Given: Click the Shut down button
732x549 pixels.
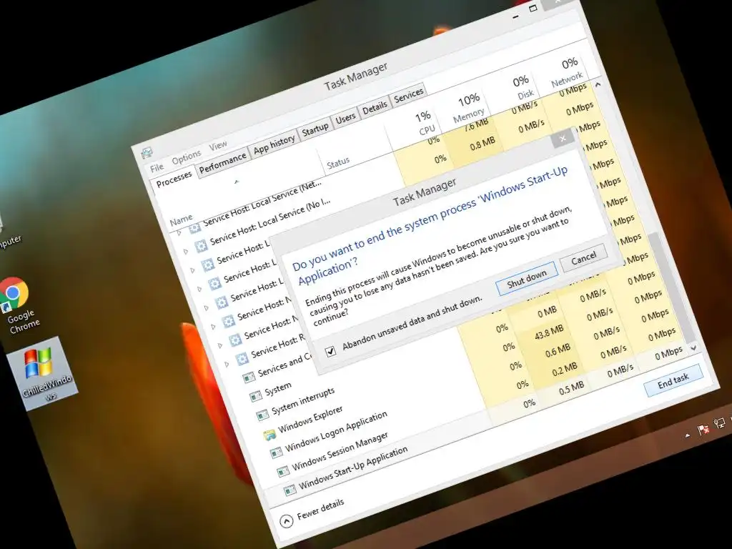Looking at the screenshot, I should (x=527, y=280).
